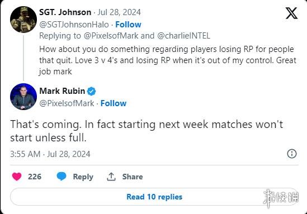Click the blue reply speech bubble icon
Screen dimensions: 307x214
pos(62,176)
